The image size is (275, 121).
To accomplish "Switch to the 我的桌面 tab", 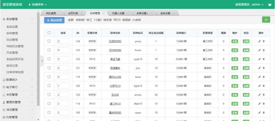I will (51, 13).
